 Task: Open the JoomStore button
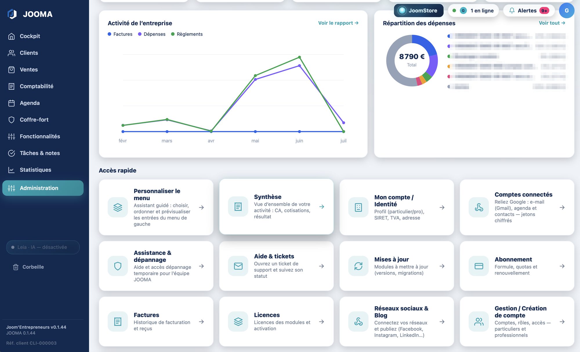418,10
